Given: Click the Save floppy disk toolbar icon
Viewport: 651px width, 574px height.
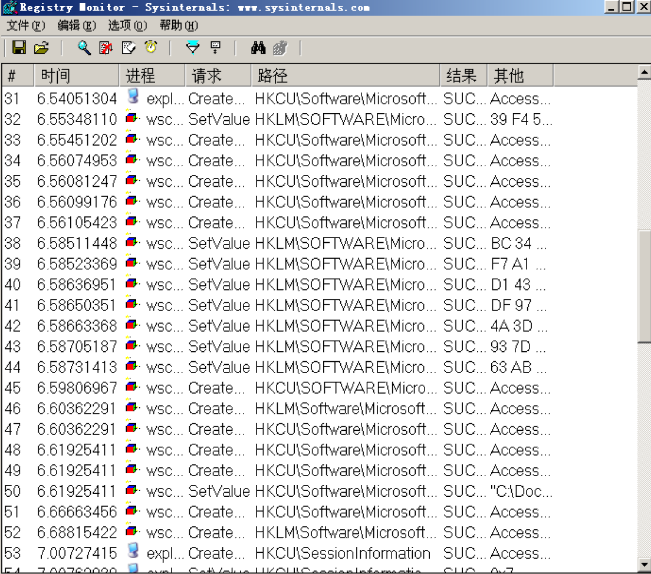Looking at the screenshot, I should [19, 48].
